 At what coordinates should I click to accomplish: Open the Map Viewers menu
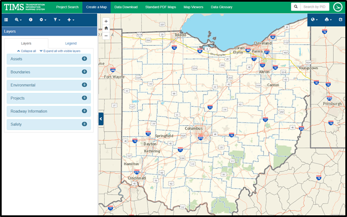pos(193,7)
